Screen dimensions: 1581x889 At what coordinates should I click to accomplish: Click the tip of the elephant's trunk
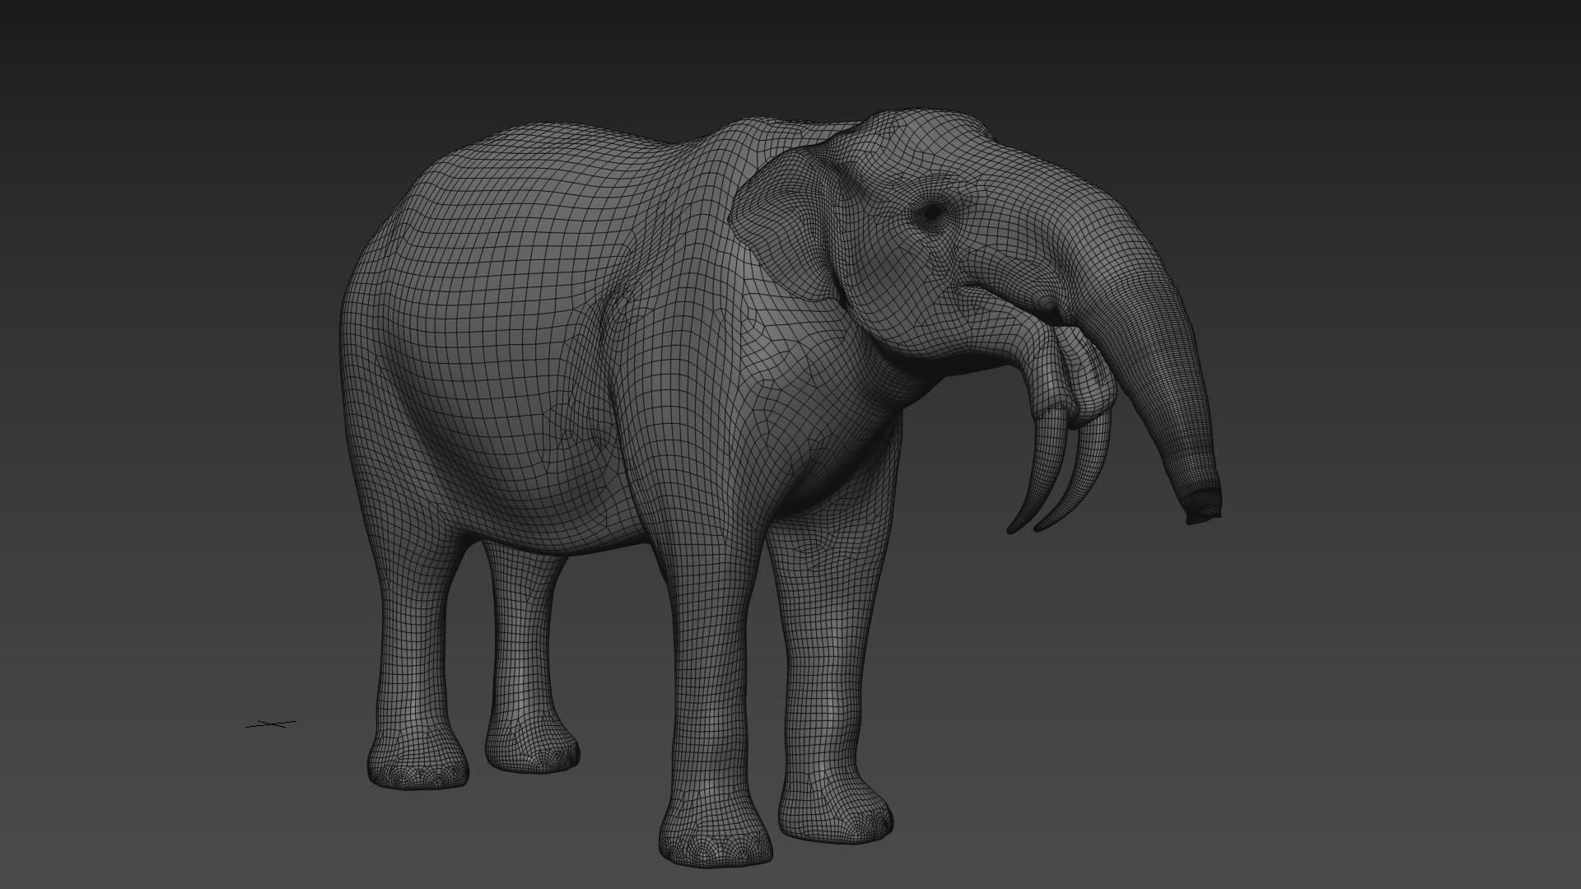[x=1203, y=504]
